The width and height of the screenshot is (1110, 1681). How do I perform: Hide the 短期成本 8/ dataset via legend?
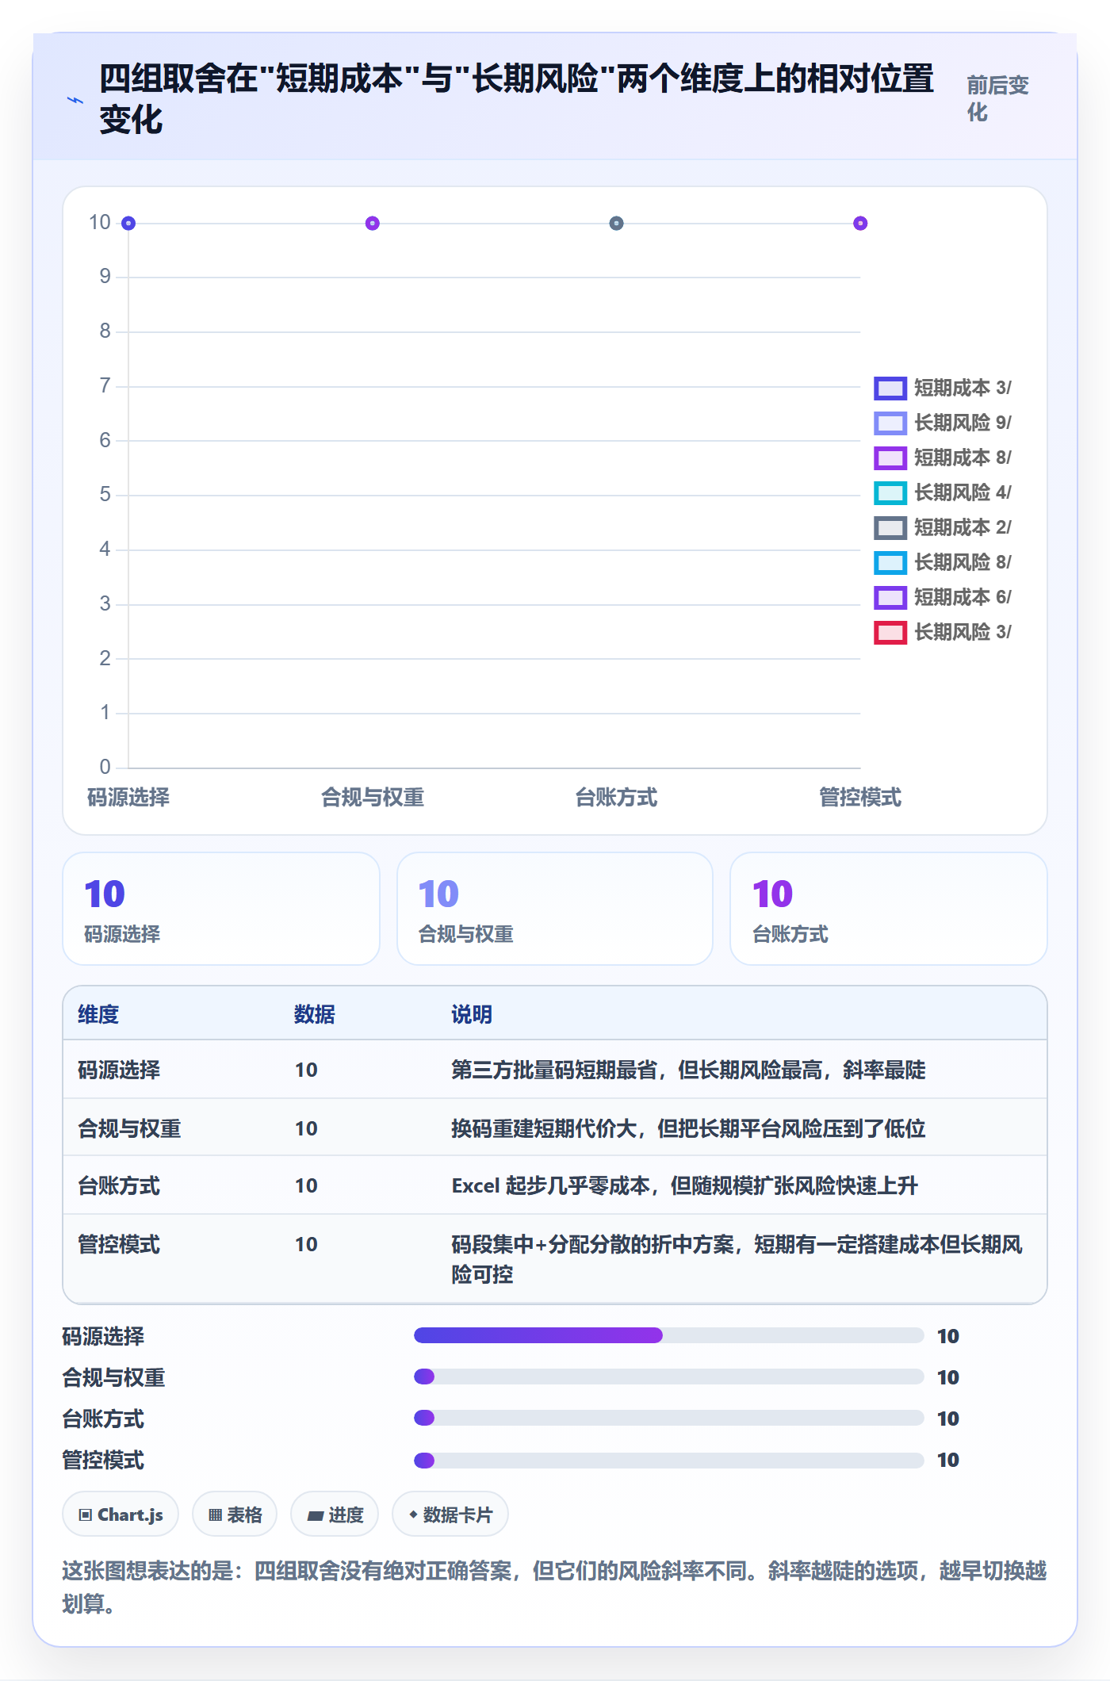[x=943, y=458]
